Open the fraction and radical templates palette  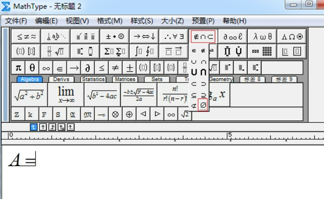56,51
